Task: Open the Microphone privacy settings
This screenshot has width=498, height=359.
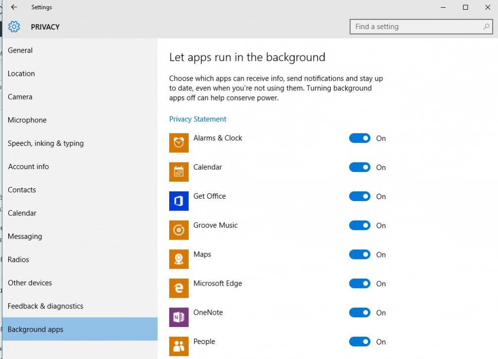Action: [x=27, y=120]
